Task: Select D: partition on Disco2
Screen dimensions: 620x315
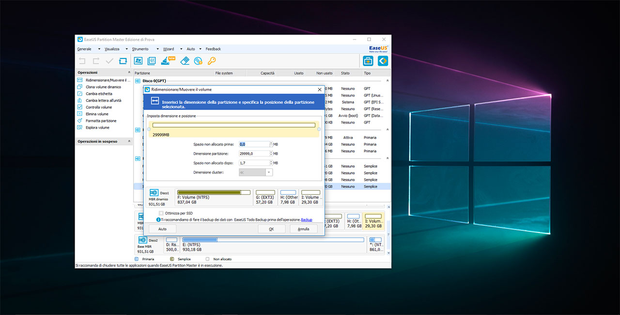Action: pos(171,244)
